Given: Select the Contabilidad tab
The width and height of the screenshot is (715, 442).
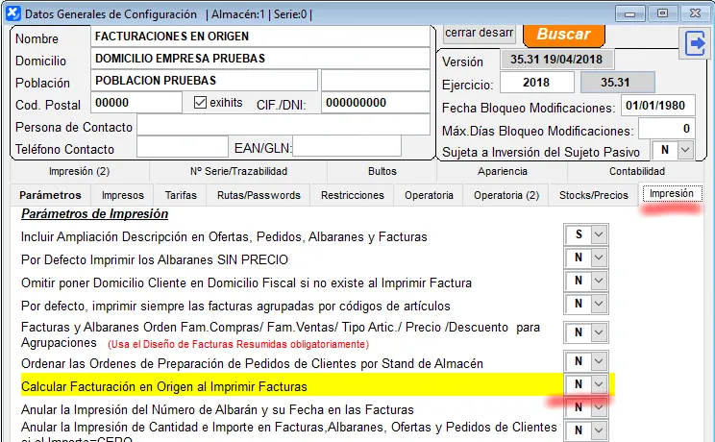Looking at the screenshot, I should pyautogui.click(x=635, y=171).
